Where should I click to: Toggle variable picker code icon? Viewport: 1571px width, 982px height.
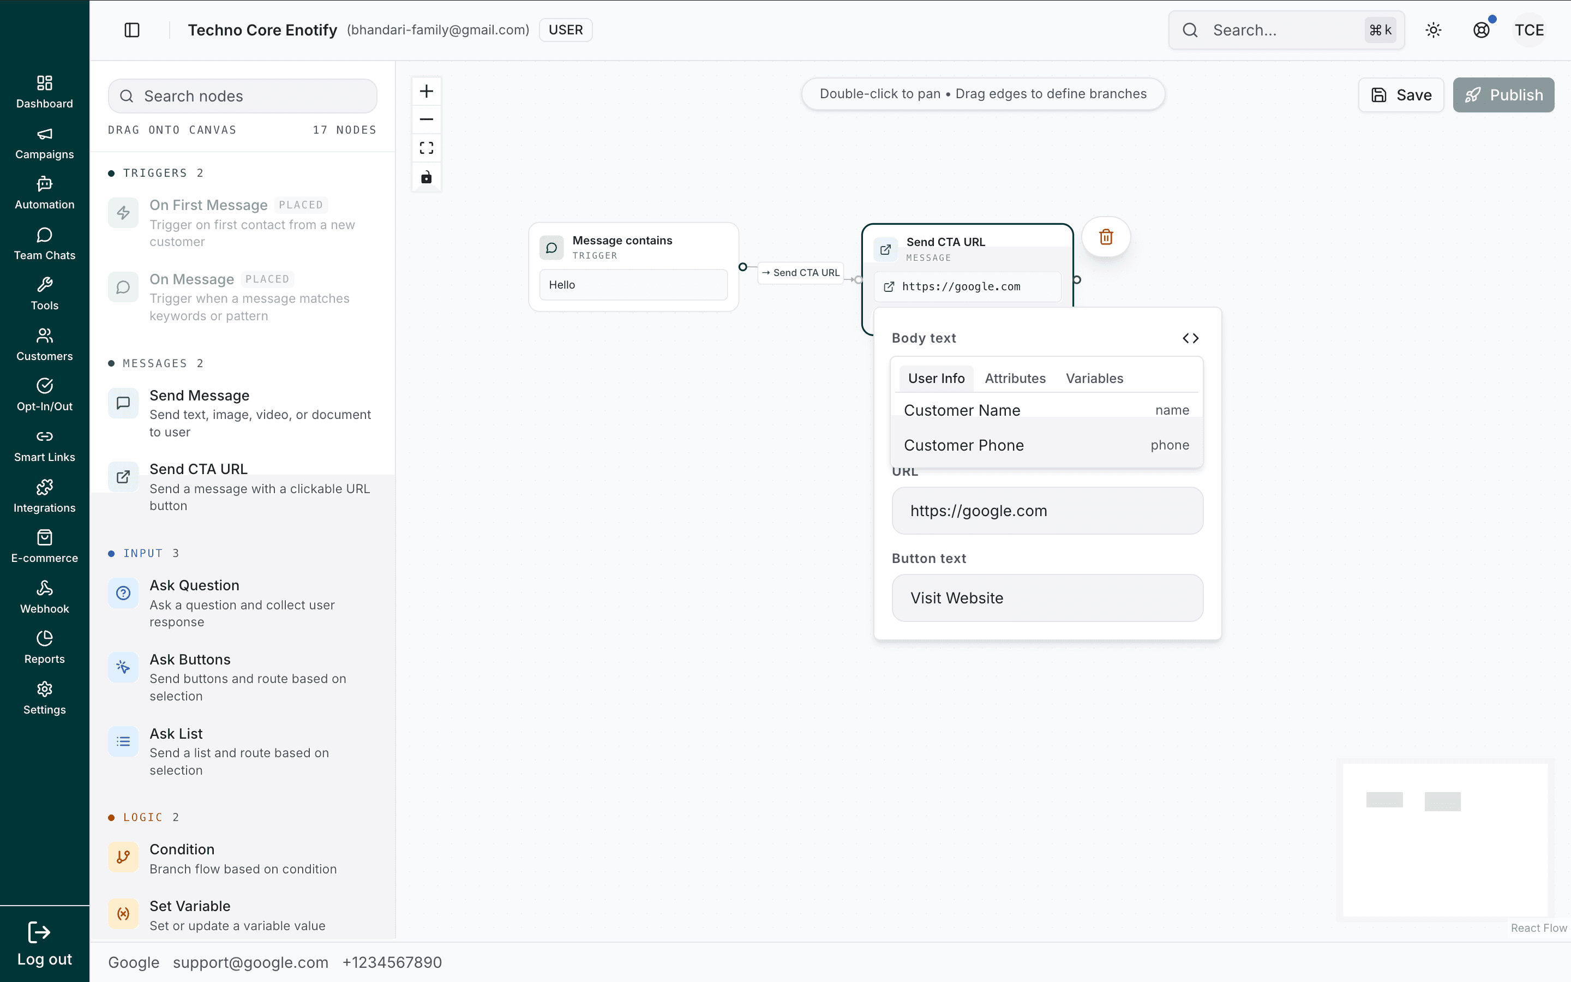(x=1191, y=338)
